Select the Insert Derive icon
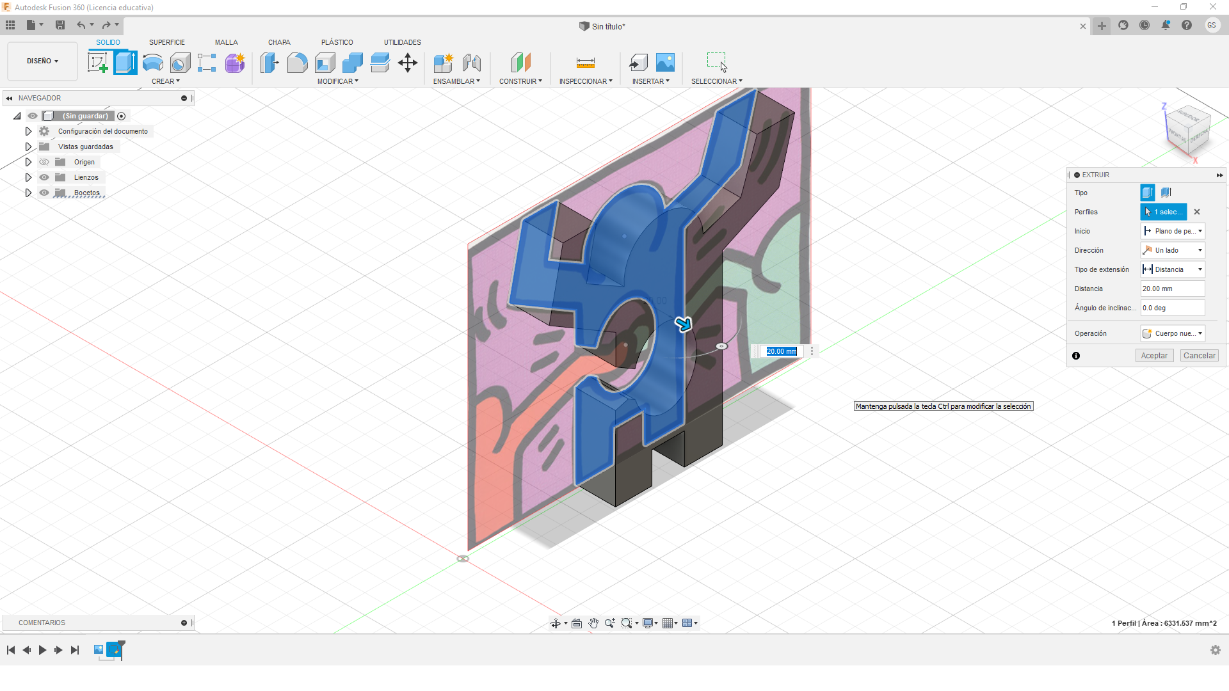 tap(638, 63)
